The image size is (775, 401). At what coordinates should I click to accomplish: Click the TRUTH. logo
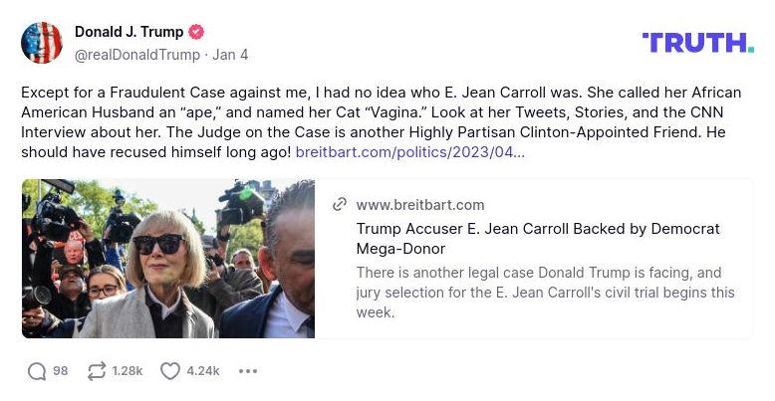pos(697,42)
